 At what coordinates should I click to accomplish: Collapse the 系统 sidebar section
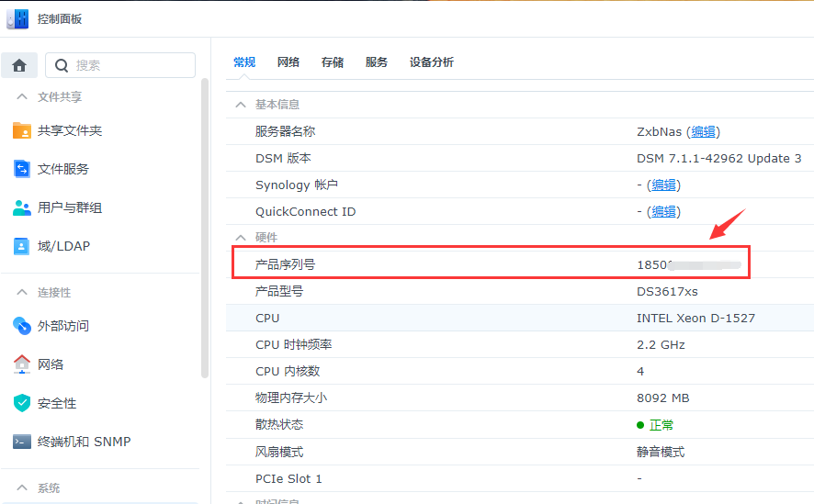tap(22, 487)
